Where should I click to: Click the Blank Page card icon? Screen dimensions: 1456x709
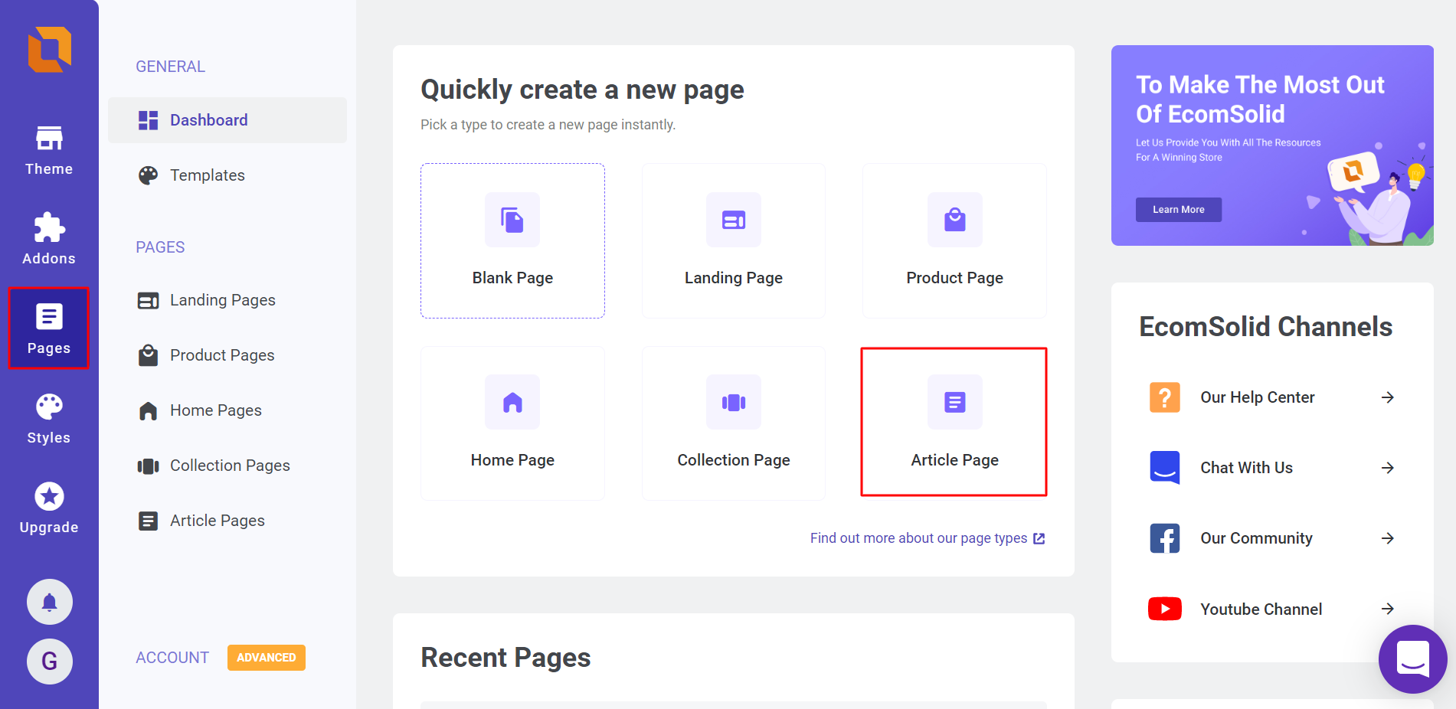pyautogui.click(x=512, y=220)
